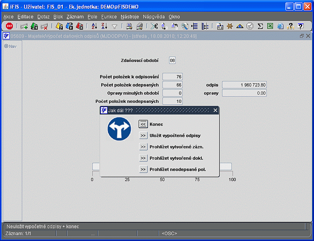Open the Funkce menu
The image size is (314, 241).
coord(109,17)
